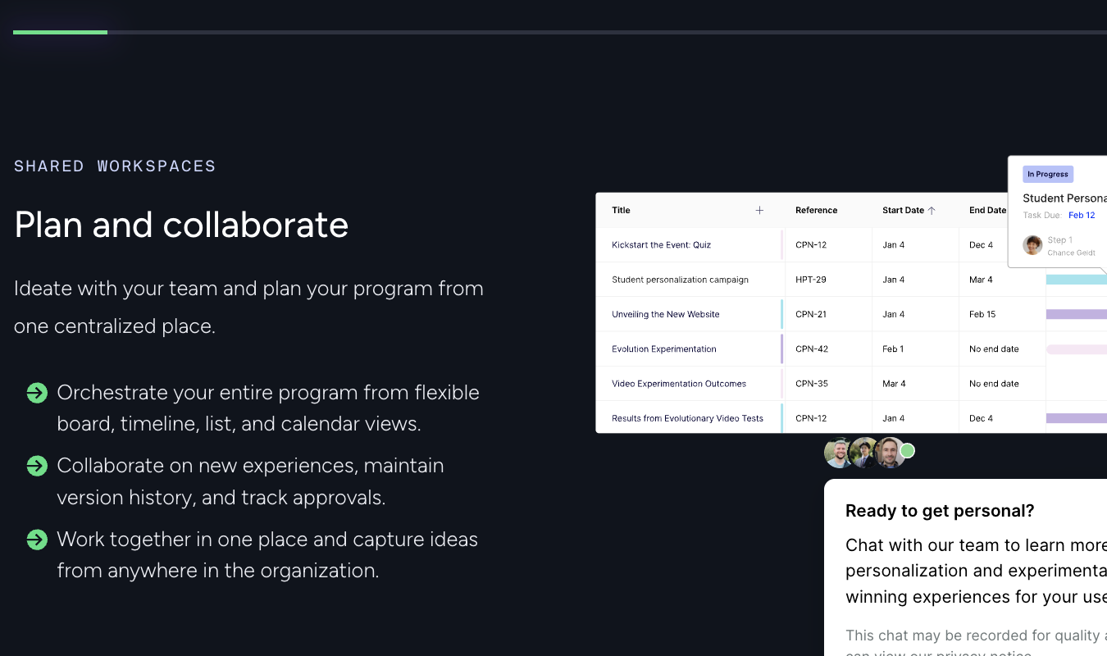The height and width of the screenshot is (656, 1107).
Task: Click the teal timeline bar on the Gantt chart
Action: tap(1074, 279)
